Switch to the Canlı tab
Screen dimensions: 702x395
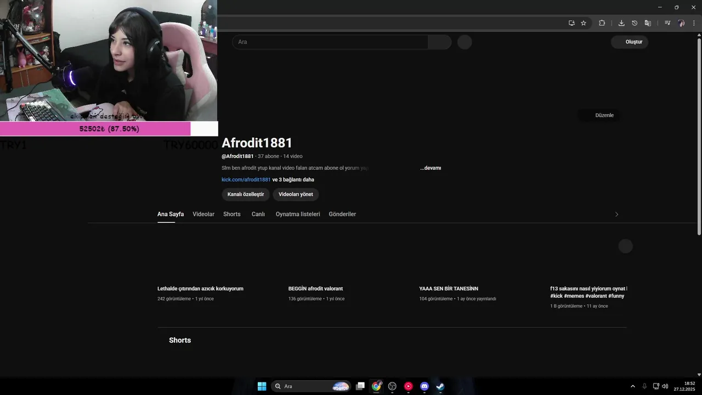tap(258, 214)
